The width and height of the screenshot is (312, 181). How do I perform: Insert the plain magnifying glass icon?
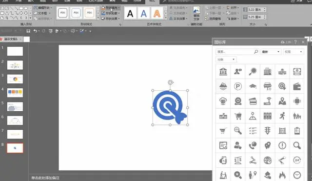click(297, 145)
